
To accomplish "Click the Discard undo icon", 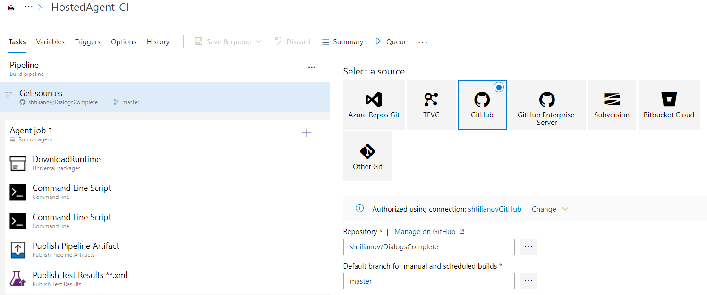I will [278, 41].
